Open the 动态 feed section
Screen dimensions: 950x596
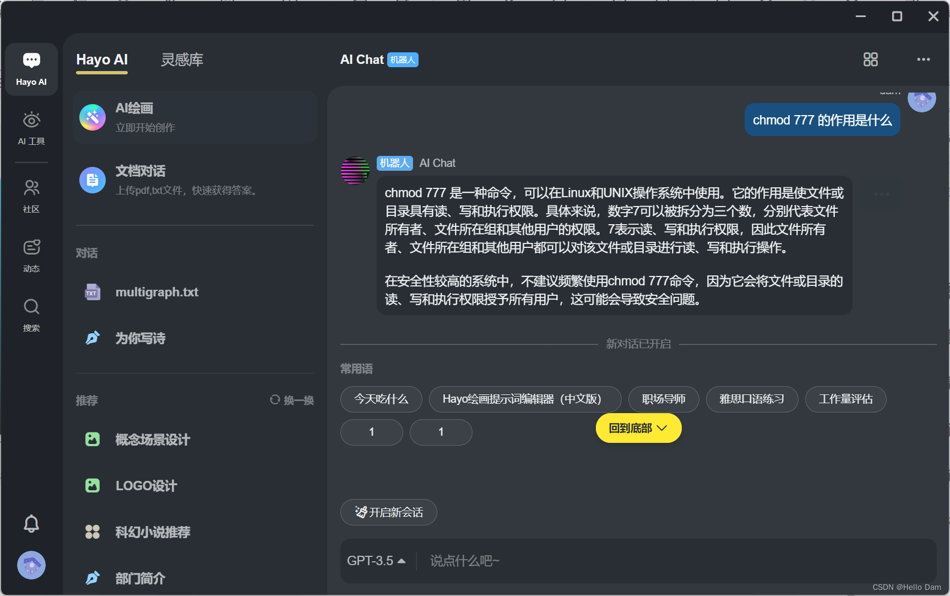point(31,255)
